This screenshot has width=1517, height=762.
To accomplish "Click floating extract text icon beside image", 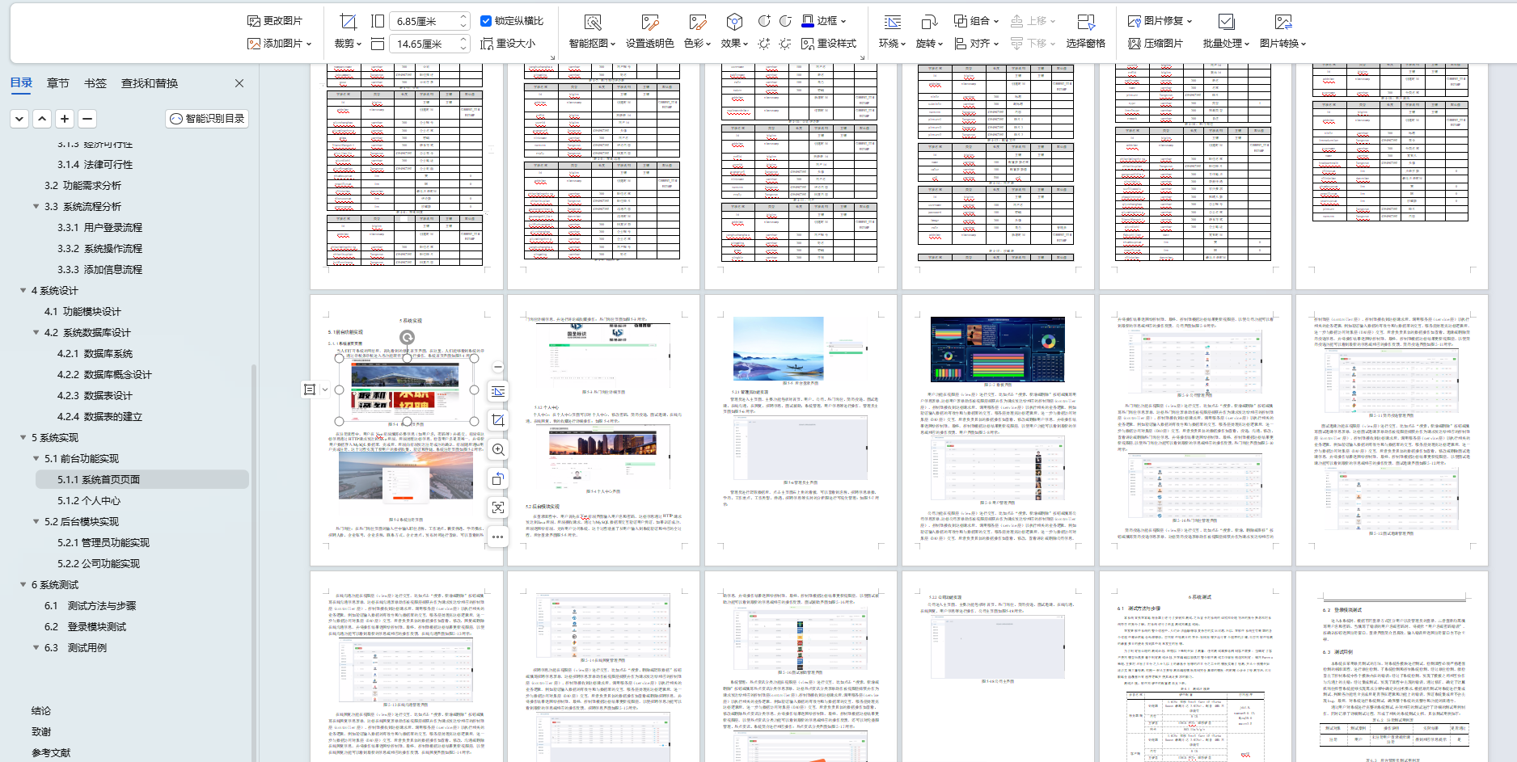I will (x=498, y=507).
